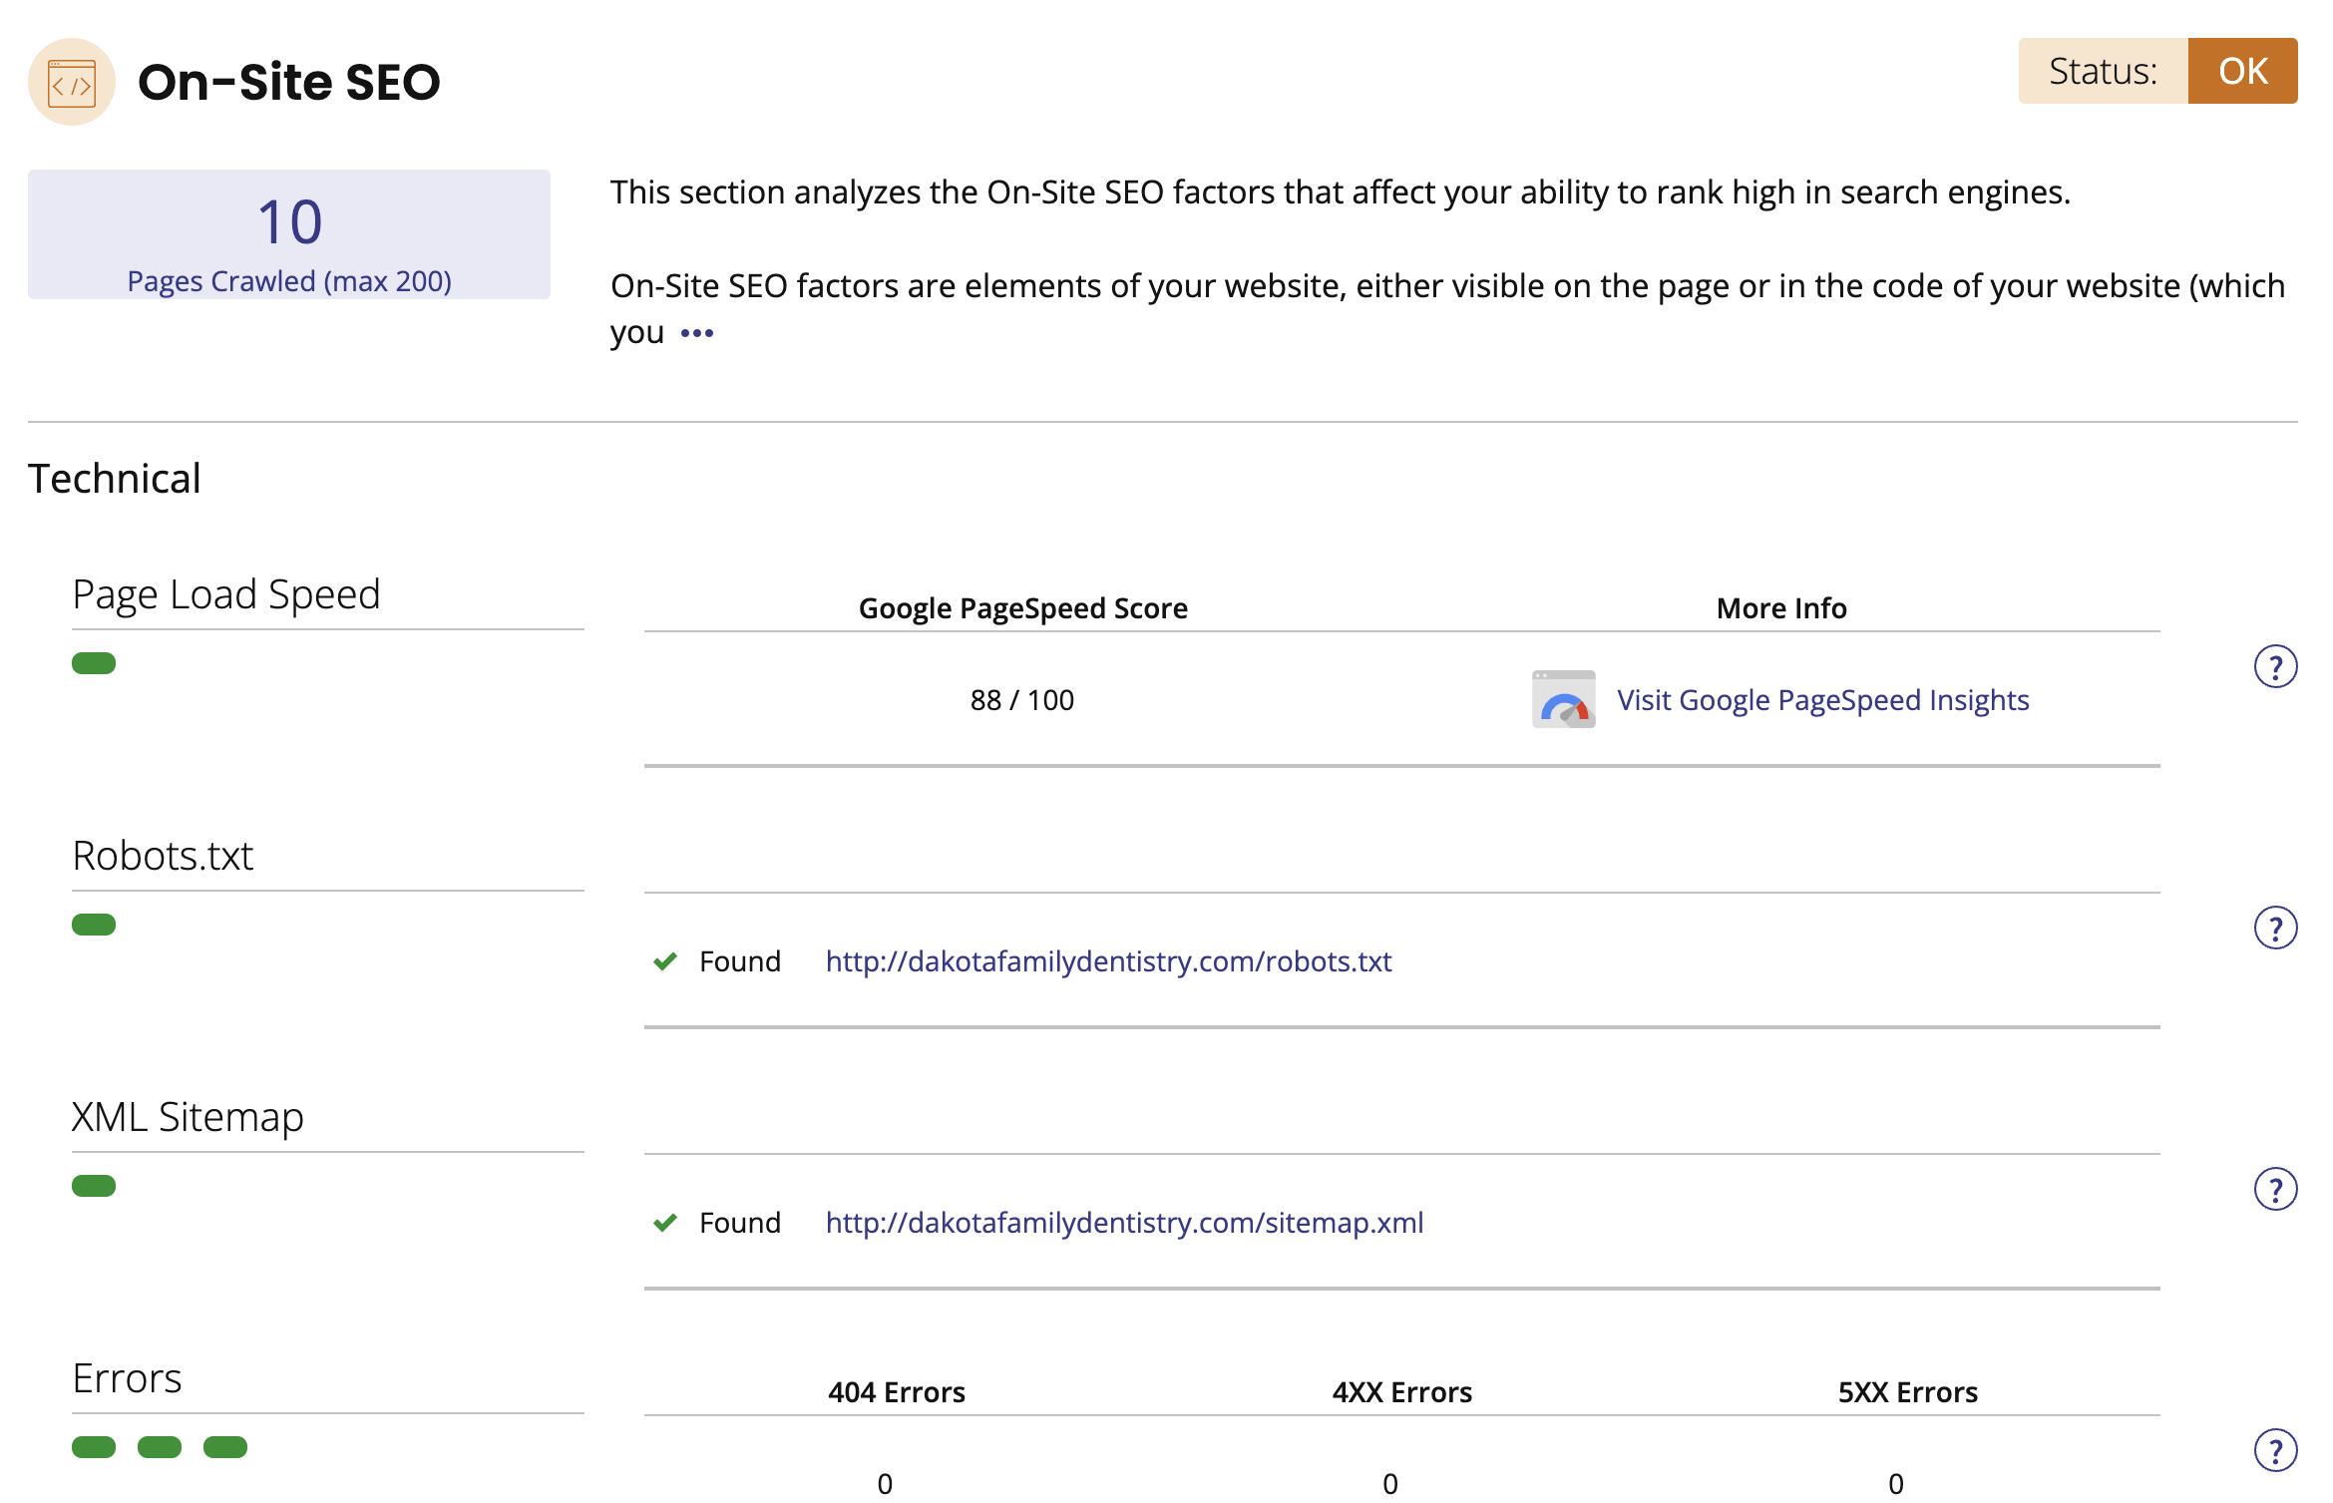Click the 404 Errors column header
The height and width of the screenshot is (1503, 2333).
(897, 1392)
